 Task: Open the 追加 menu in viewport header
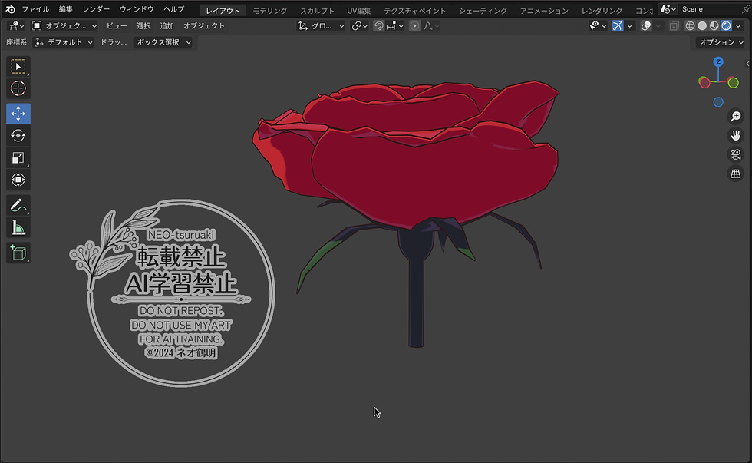click(167, 26)
